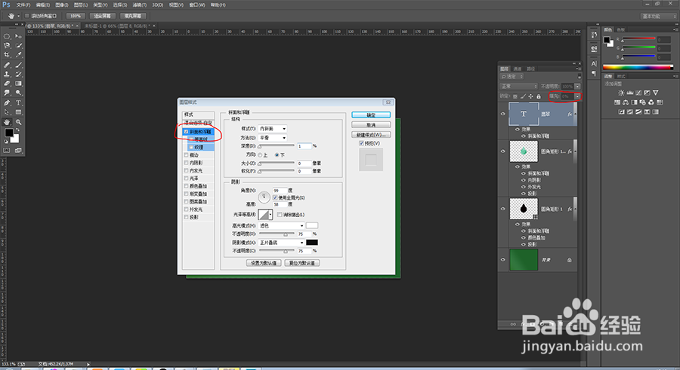Toggle the Preview (预览) checkbox
680x370 pixels.
(x=361, y=143)
